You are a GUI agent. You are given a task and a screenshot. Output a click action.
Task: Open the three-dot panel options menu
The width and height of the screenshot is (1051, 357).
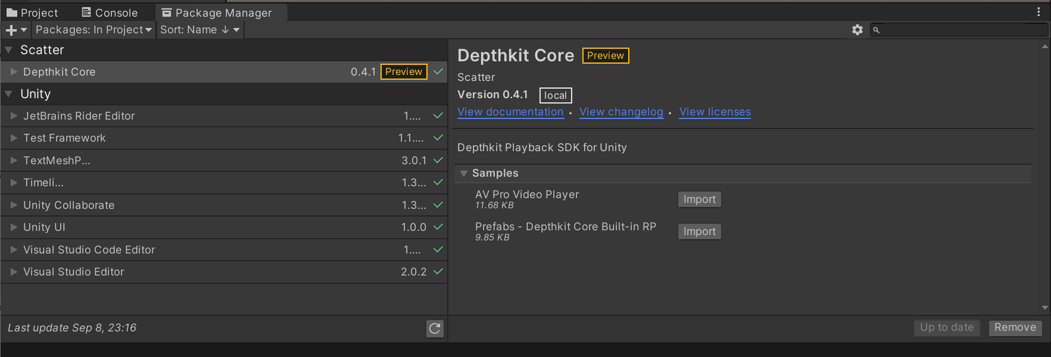1038,12
